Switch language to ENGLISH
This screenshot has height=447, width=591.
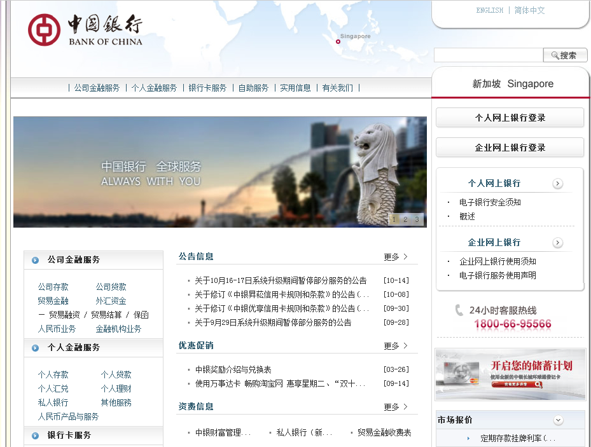489,10
